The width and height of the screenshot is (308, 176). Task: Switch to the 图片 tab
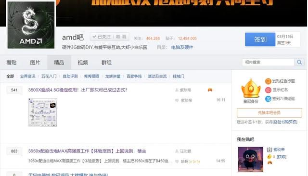click(x=35, y=63)
